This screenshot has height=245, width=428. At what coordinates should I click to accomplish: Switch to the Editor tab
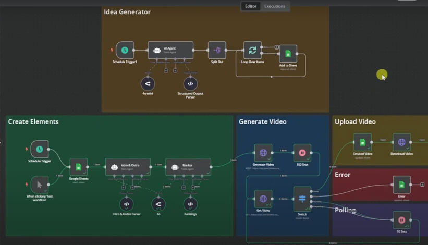[251, 6]
